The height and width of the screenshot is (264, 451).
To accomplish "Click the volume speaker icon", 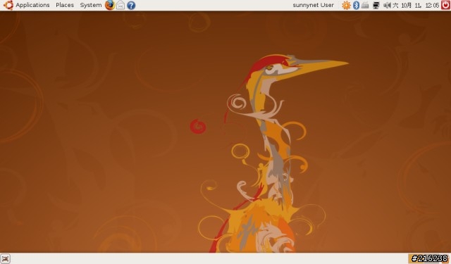I will [x=387, y=5].
